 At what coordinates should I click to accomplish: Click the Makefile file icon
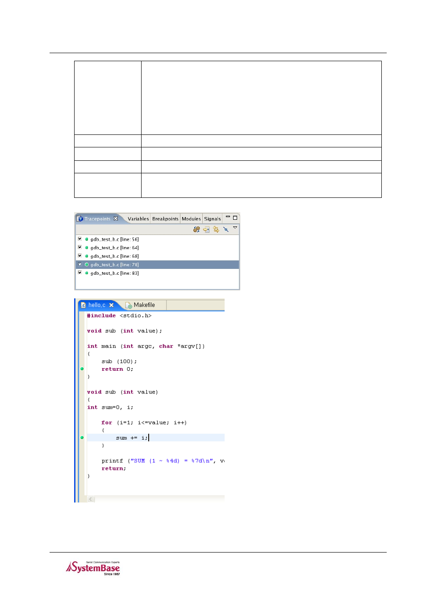pyautogui.click(x=129, y=306)
